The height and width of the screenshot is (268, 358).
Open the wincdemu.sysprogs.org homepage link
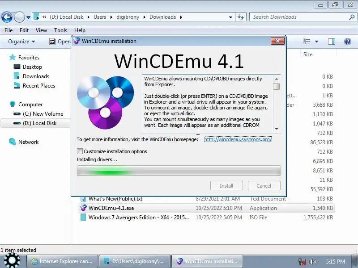click(x=238, y=139)
